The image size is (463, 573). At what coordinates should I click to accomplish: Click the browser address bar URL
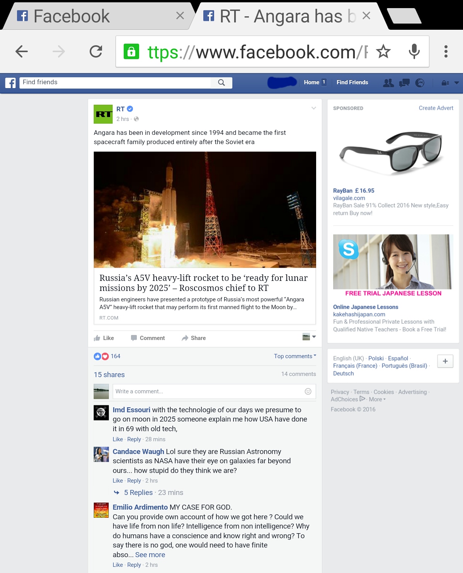pos(258,52)
